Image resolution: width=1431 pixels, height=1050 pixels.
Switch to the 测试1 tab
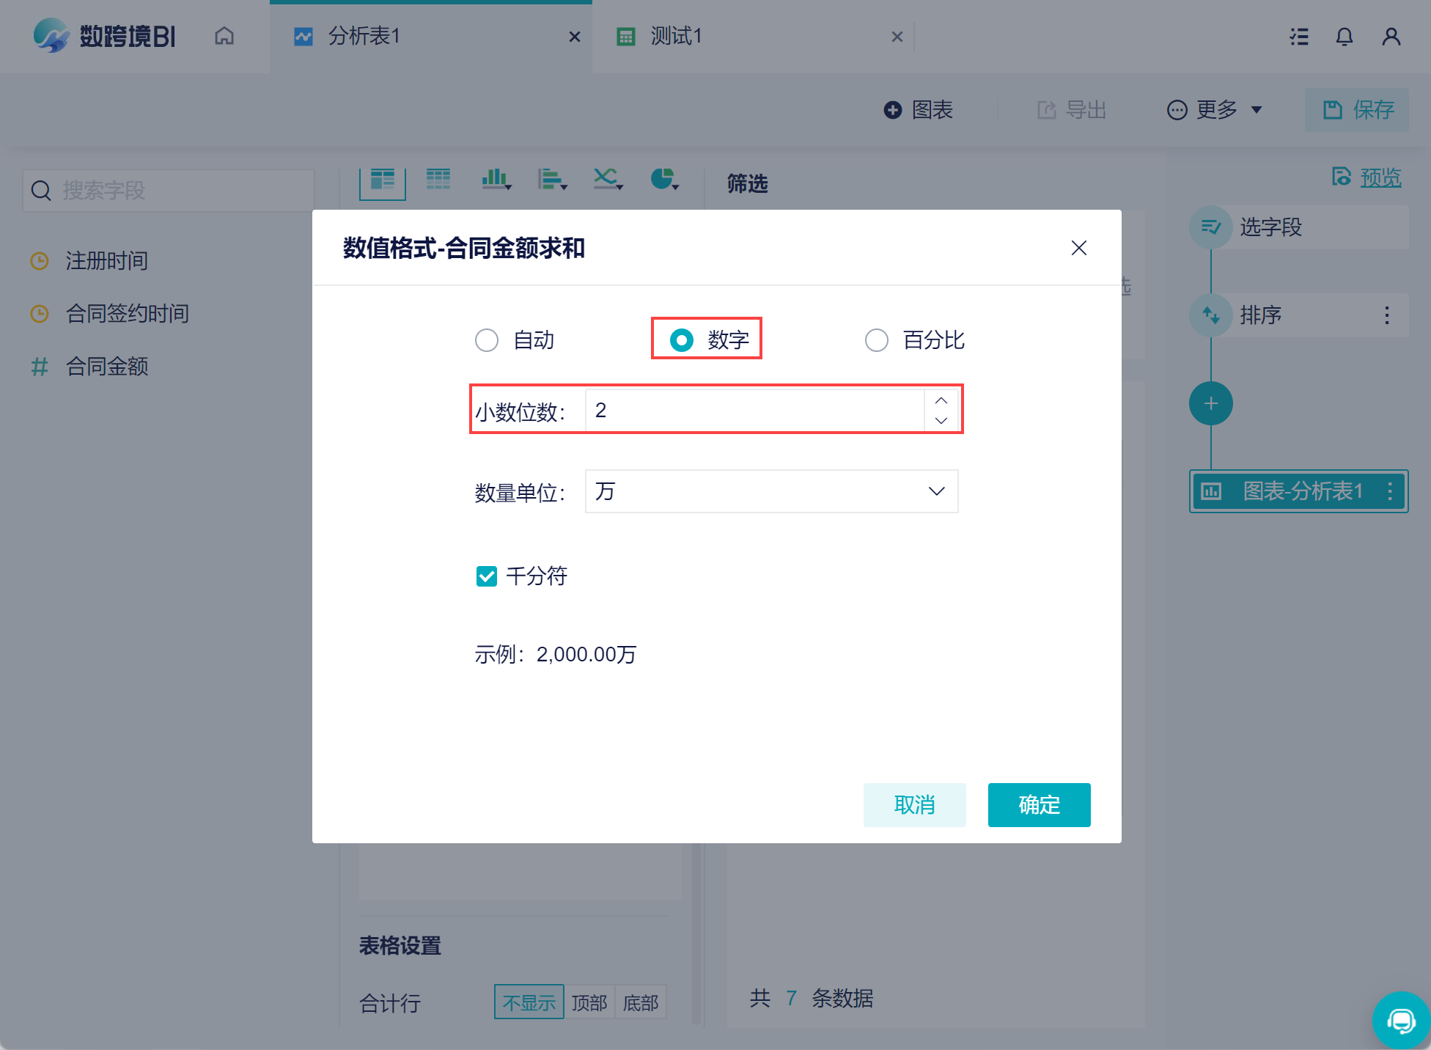(676, 36)
